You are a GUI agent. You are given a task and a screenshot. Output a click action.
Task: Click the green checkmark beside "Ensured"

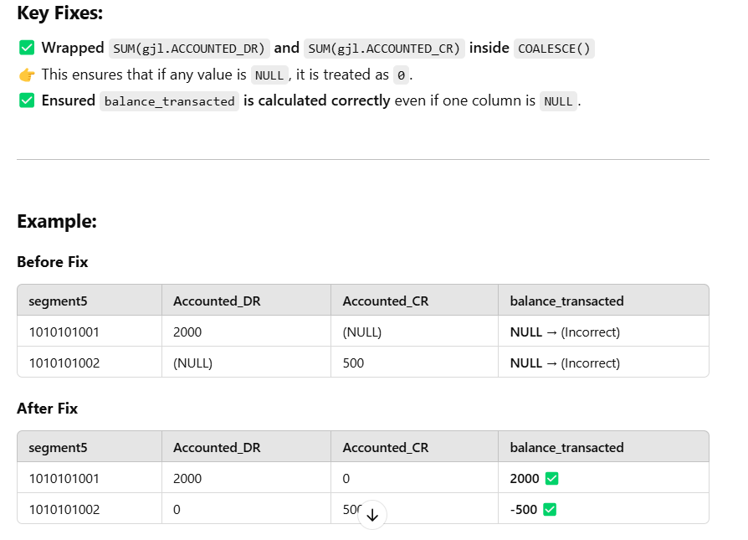tap(26, 100)
